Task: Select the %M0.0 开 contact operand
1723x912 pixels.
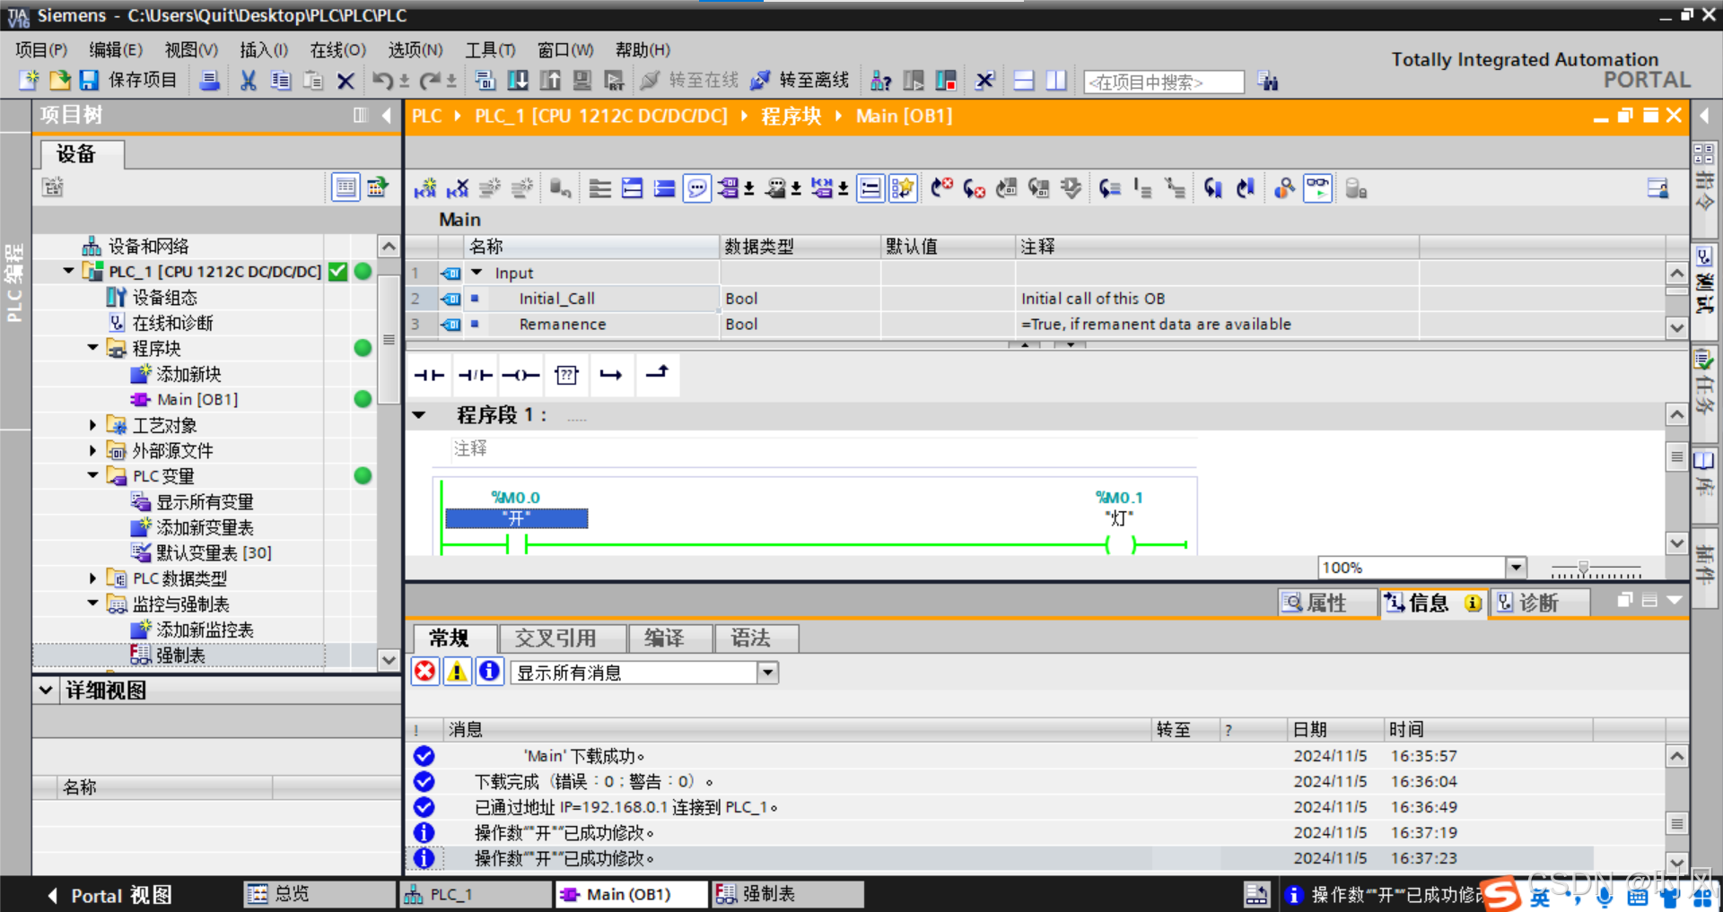Action: click(516, 518)
